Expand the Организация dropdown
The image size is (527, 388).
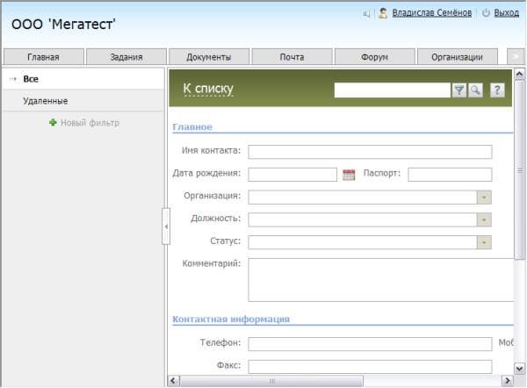(484, 198)
